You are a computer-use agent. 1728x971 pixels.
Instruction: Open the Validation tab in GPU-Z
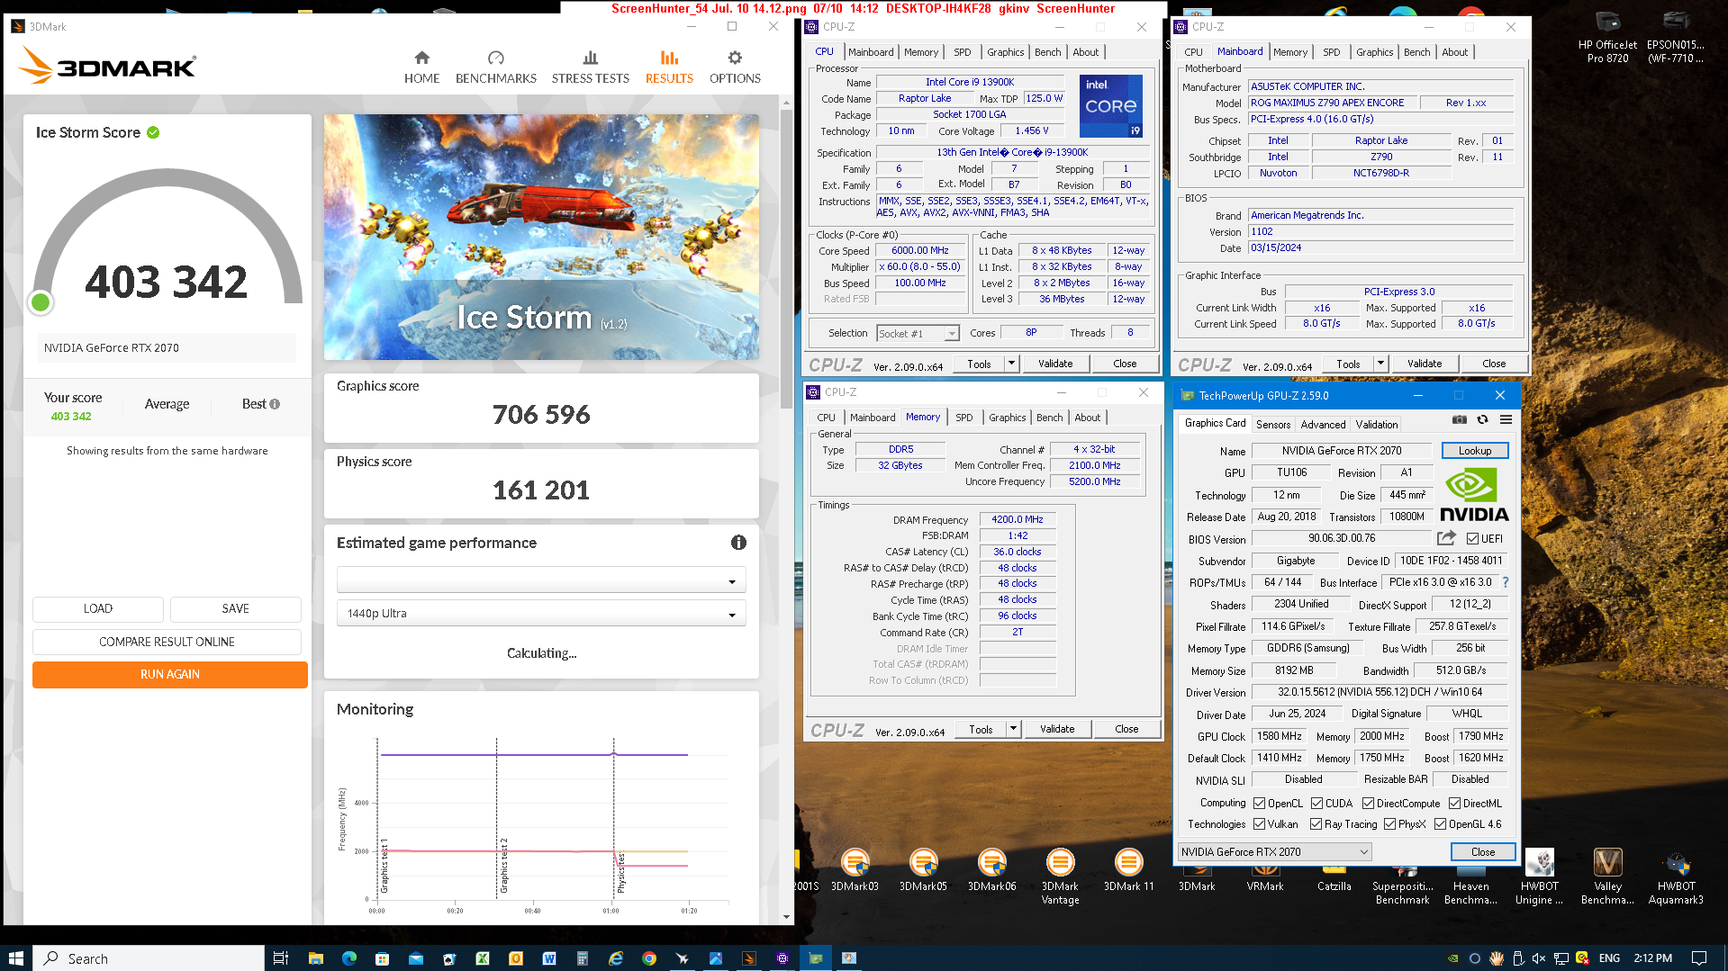(x=1376, y=424)
